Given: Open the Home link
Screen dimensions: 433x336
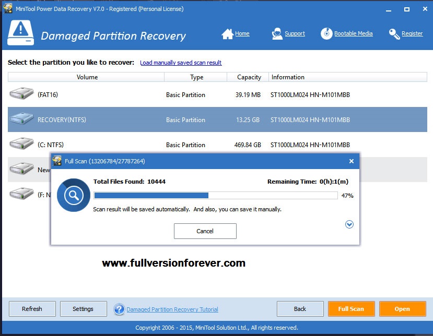Looking at the screenshot, I should pos(242,34).
